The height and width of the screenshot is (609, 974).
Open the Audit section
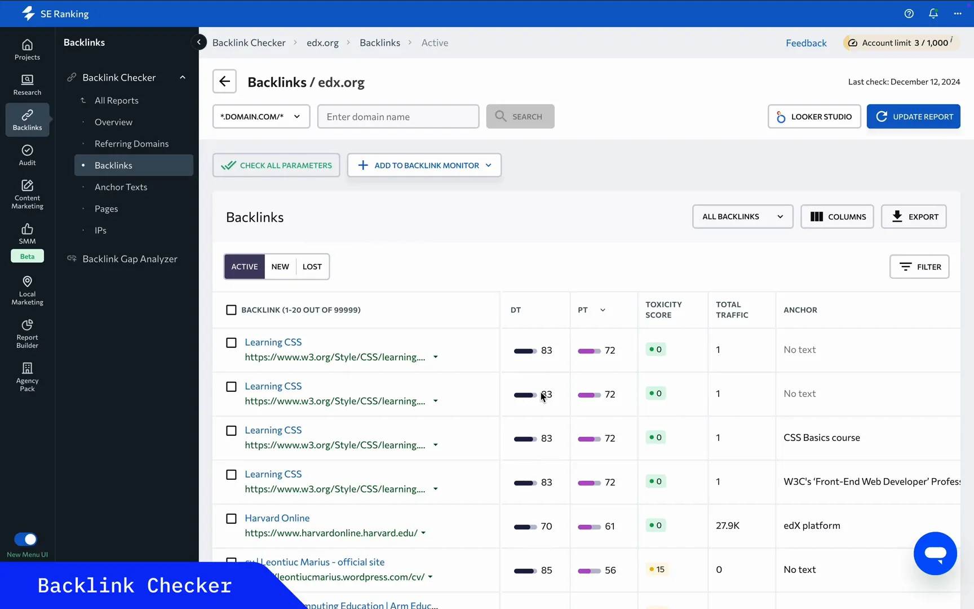click(26, 155)
